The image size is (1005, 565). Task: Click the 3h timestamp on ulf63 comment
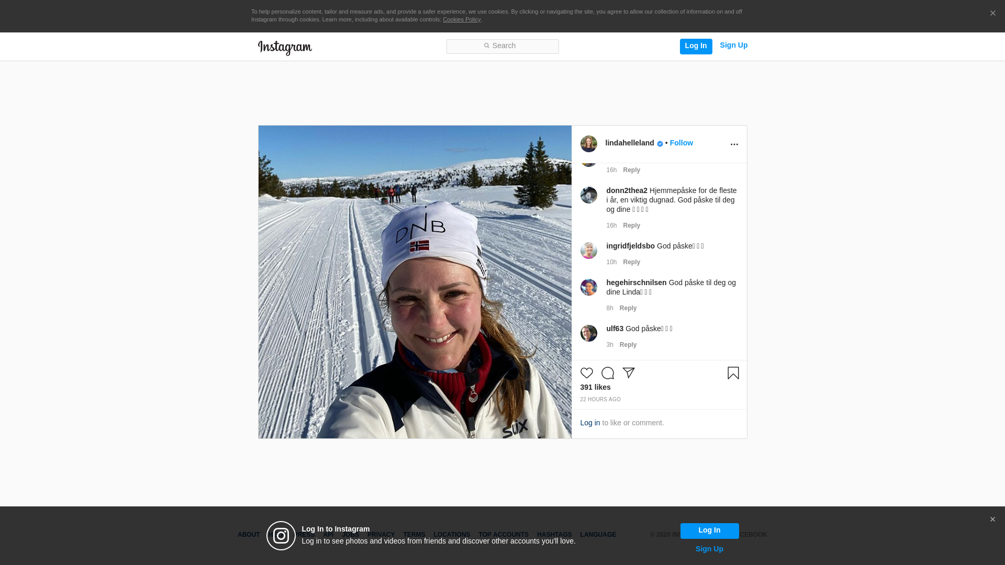click(609, 345)
